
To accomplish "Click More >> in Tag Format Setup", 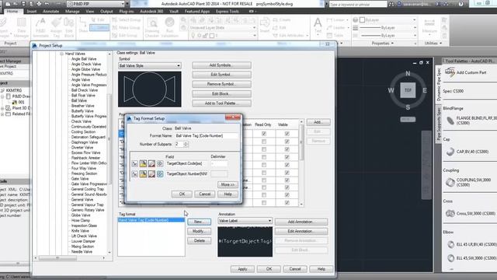I will [228, 184].
